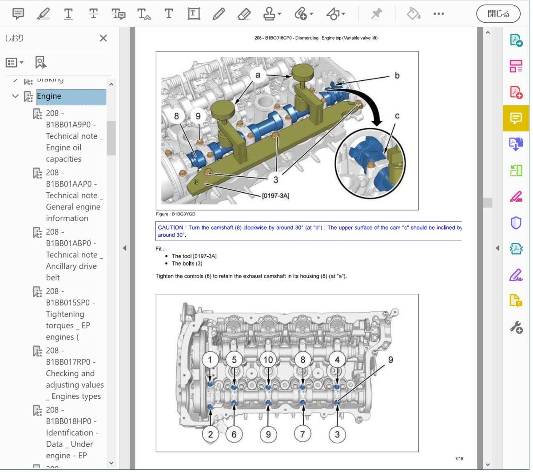Screen dimensions: 533x472
Task: Click the bookmarks panel scrollbar thumb
Action: click(111, 138)
